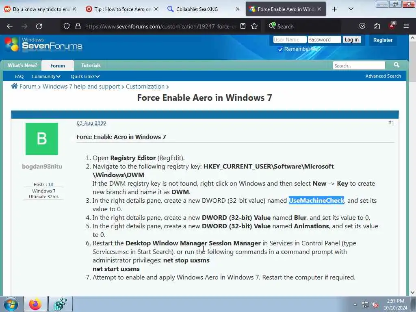
Task: Open the Firefox hamburger menu
Action: (406, 26)
